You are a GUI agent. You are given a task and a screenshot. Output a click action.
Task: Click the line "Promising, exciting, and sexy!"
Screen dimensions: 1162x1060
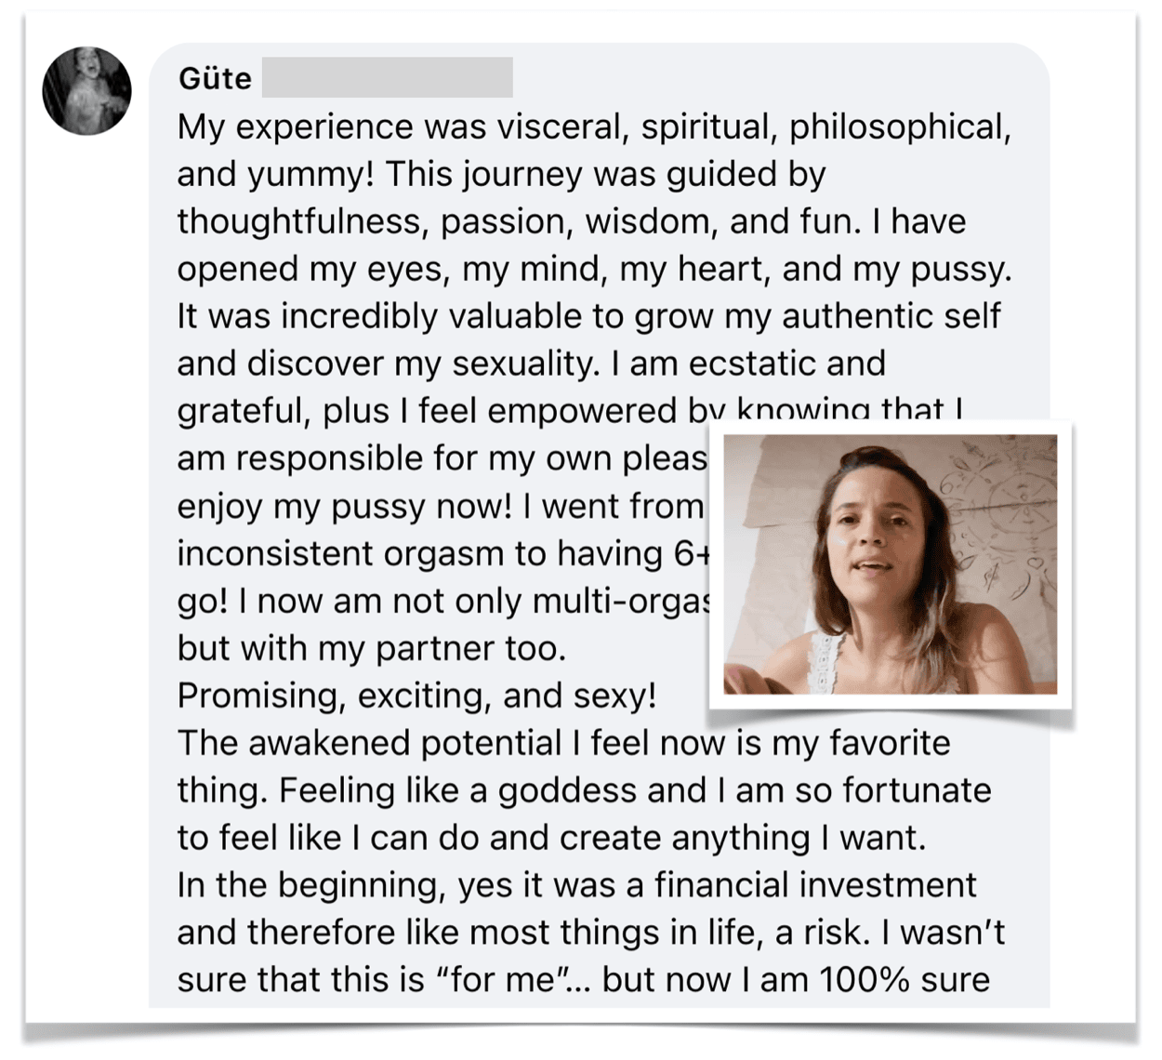click(416, 696)
